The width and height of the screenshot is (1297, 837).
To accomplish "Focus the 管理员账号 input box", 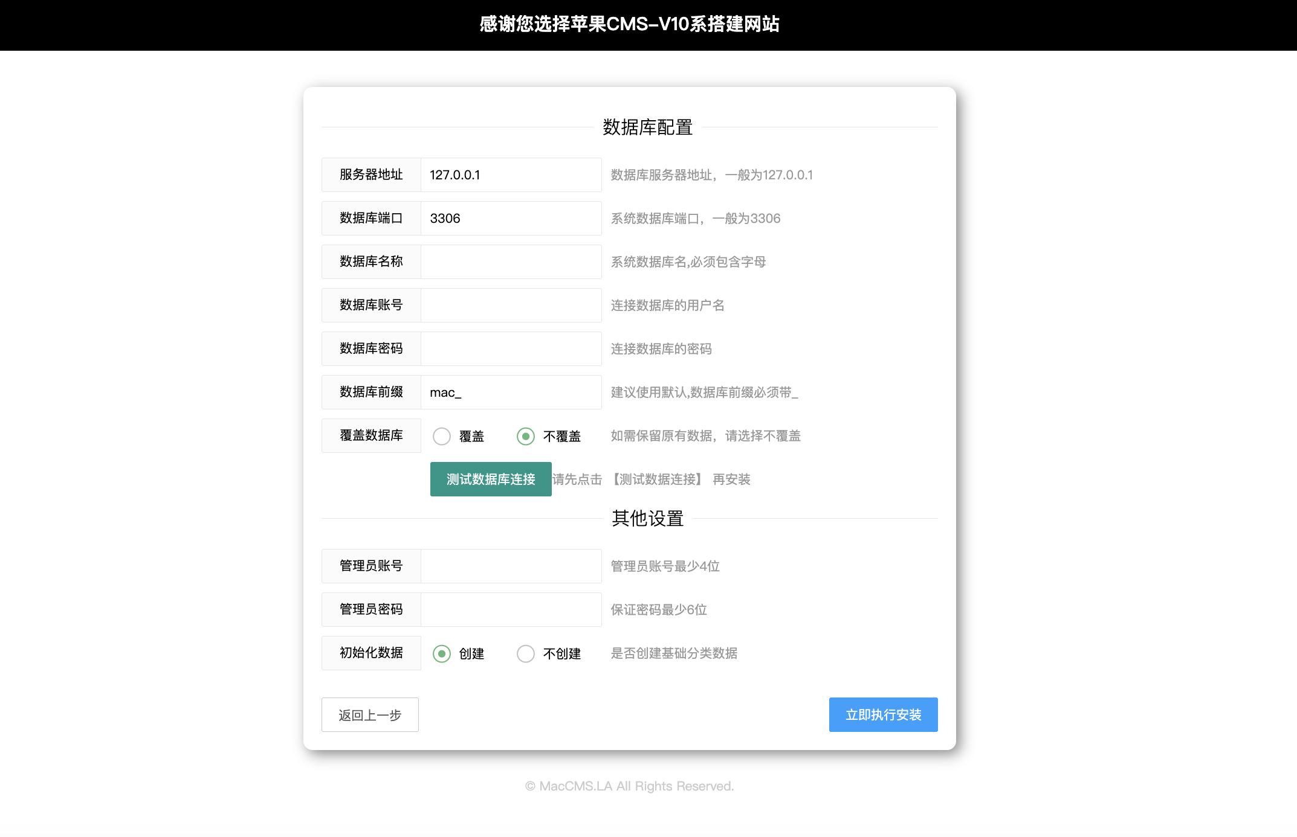I will (x=511, y=566).
